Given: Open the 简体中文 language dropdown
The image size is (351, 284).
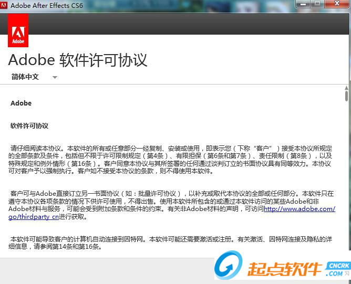Looking at the screenshot, I should tap(34, 77).
